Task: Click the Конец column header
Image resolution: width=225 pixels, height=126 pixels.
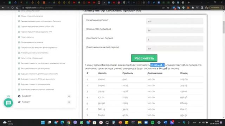Action: click(x=184, y=73)
